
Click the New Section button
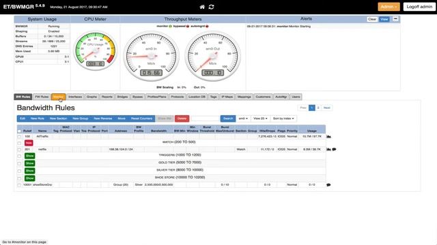[58, 118]
